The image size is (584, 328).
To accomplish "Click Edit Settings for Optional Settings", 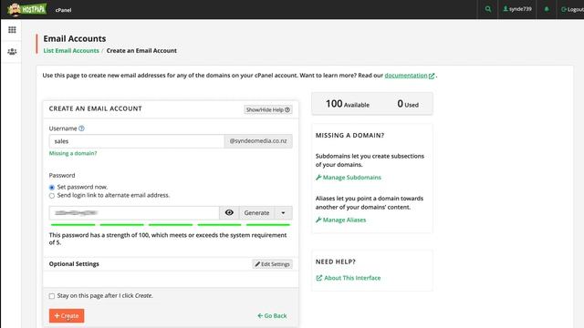I will click(272, 264).
